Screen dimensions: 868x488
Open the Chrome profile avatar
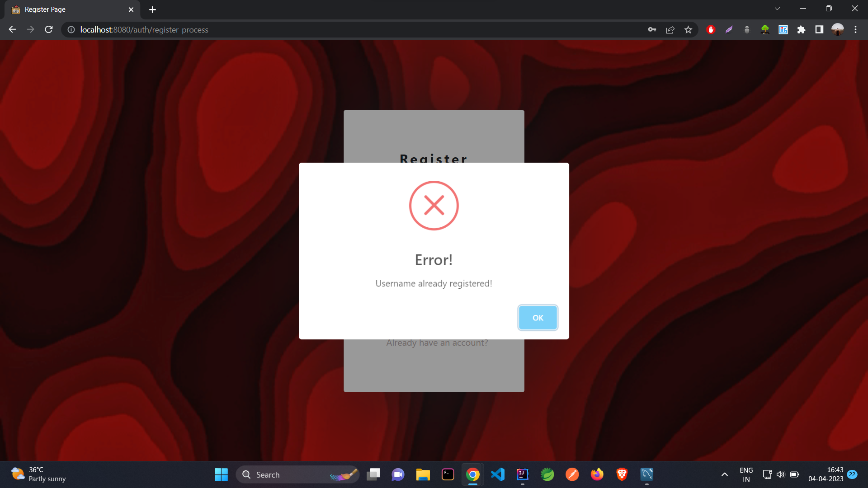pyautogui.click(x=837, y=29)
